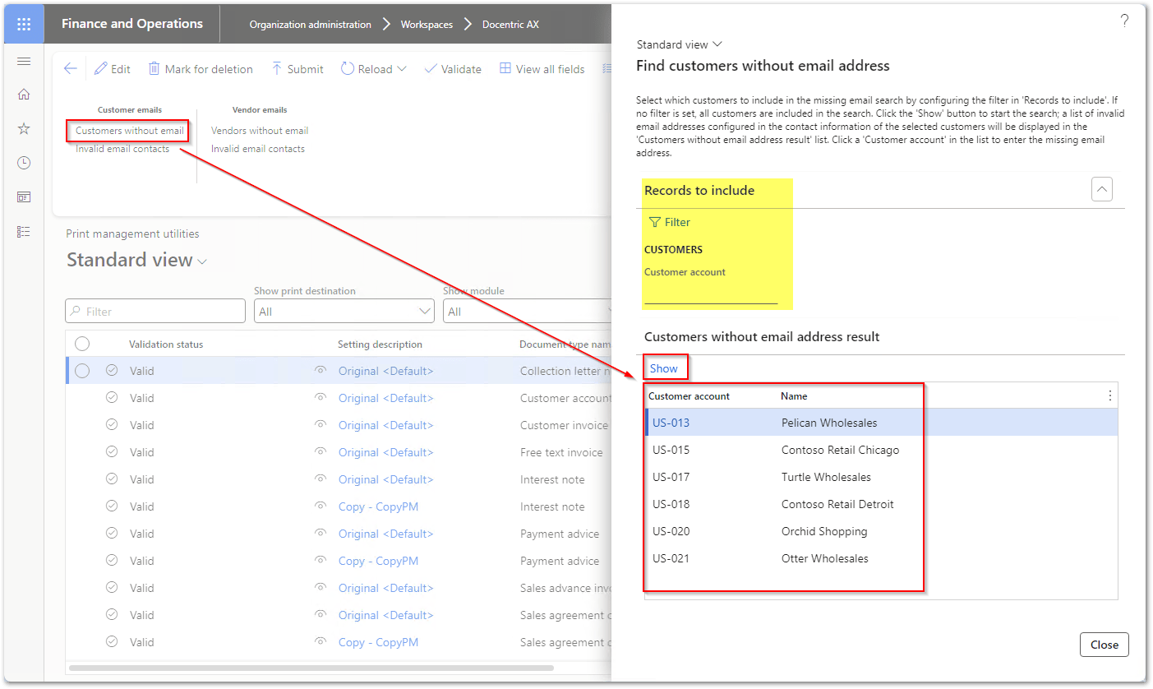Open Customers without email
Screen dimensions: 1153x689
(130, 131)
